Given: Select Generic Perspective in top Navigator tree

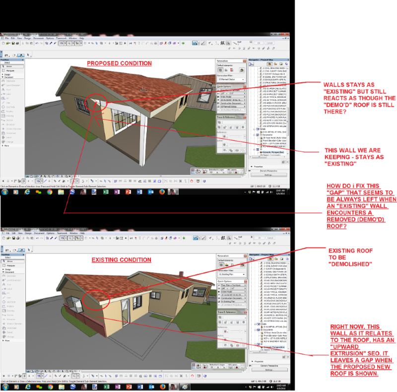Looking at the screenshot, I should [x=273, y=152].
